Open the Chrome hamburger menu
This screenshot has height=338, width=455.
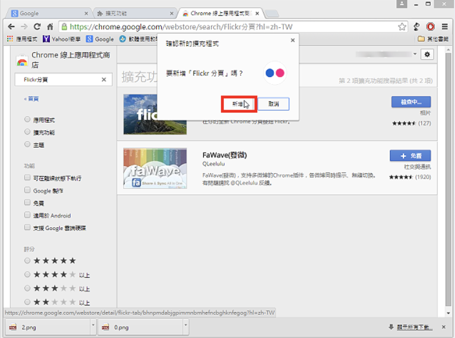[x=444, y=27]
